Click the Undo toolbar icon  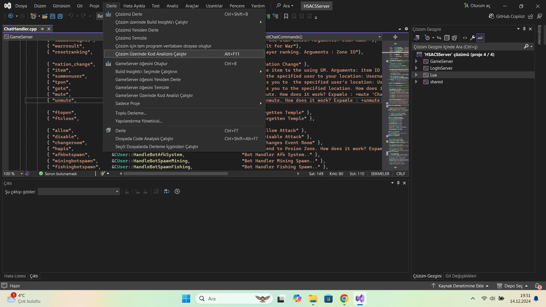[x=71, y=16]
